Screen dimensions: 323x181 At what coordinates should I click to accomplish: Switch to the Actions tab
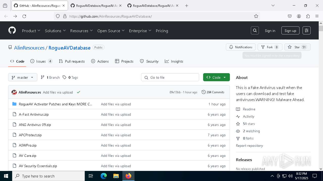100,61
